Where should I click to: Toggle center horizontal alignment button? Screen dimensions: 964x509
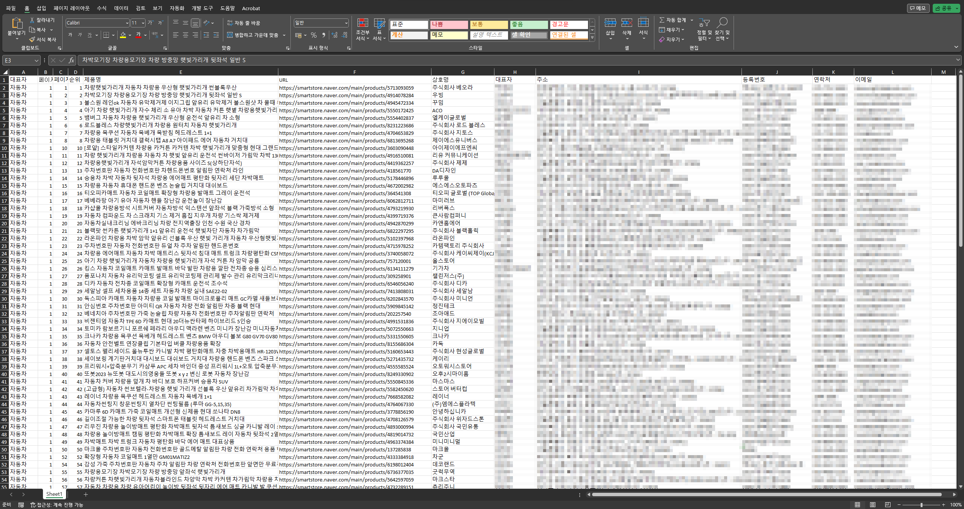click(186, 35)
